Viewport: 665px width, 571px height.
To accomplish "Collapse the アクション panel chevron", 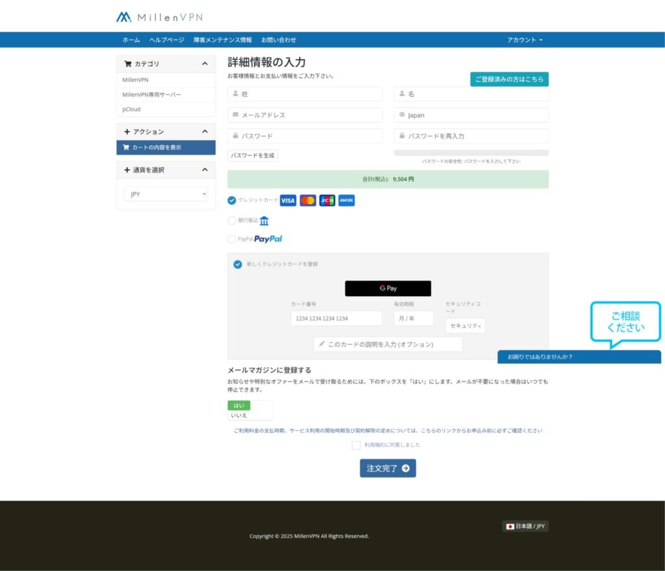I will (205, 131).
